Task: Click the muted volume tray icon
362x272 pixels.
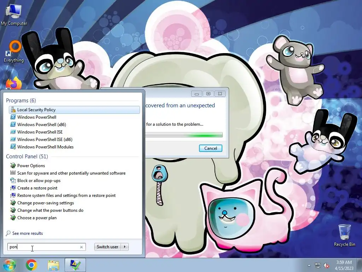Action: click(x=326, y=265)
